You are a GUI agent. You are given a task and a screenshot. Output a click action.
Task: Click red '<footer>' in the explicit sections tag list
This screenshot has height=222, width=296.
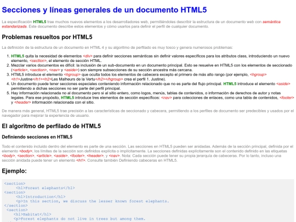(x=77, y=156)
